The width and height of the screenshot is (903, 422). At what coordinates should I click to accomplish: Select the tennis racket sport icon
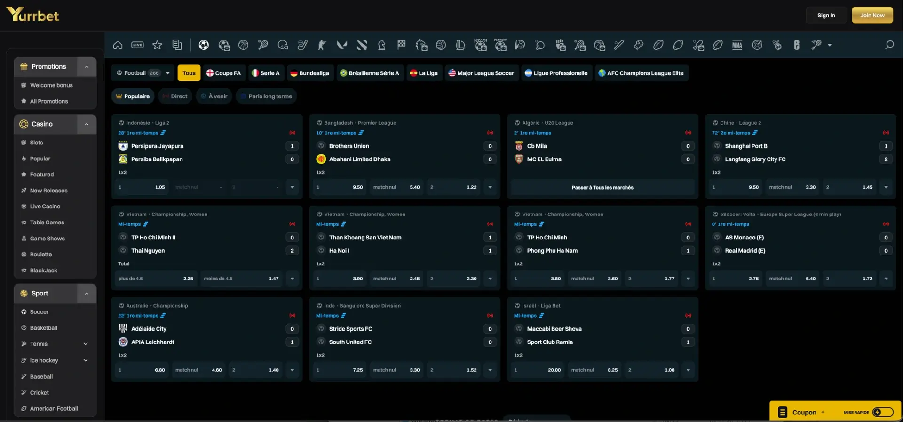pyautogui.click(x=263, y=45)
